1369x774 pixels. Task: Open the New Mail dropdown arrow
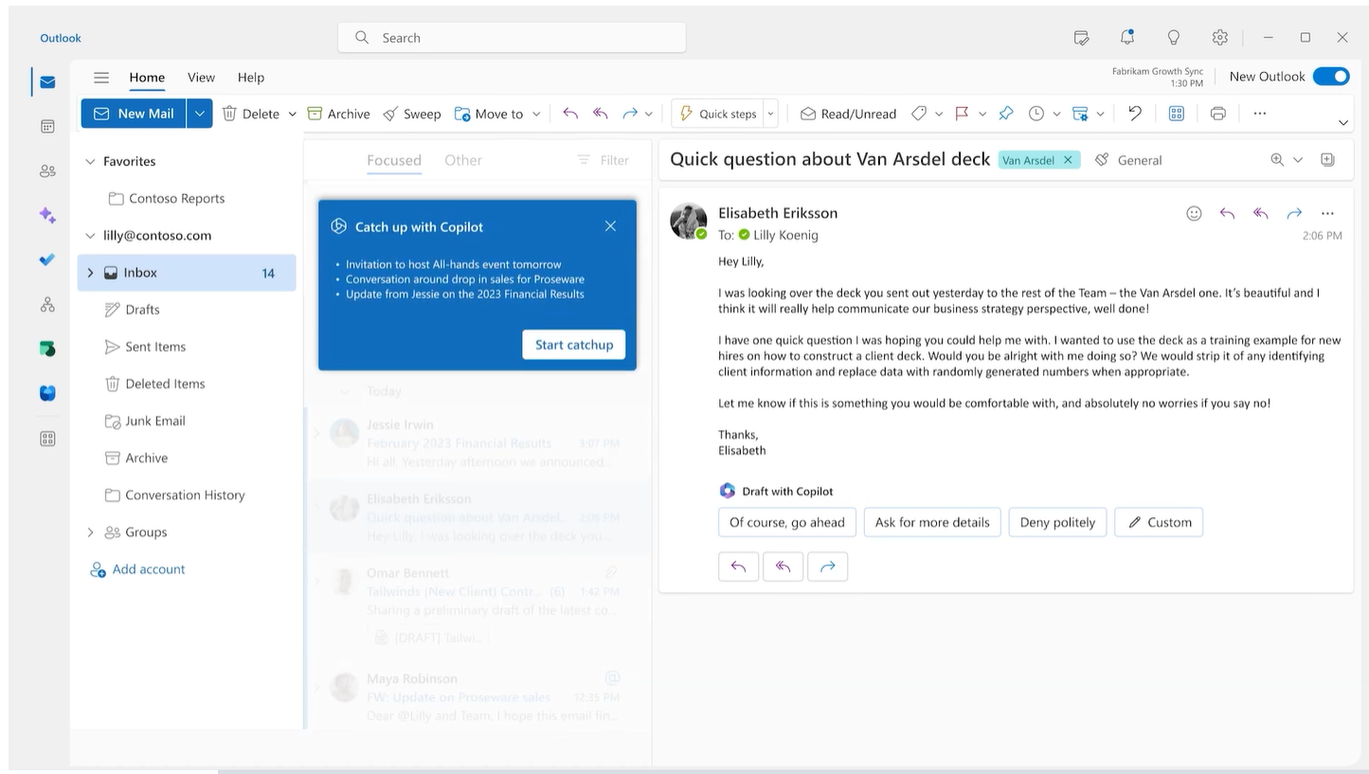(x=199, y=114)
